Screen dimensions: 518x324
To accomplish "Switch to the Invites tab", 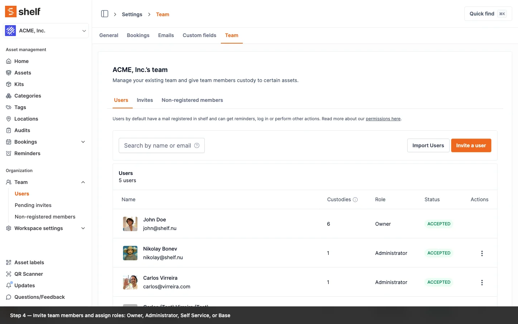I will (x=145, y=100).
